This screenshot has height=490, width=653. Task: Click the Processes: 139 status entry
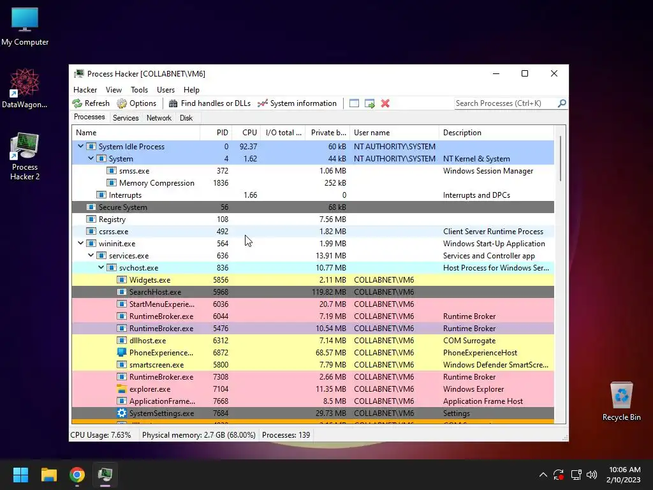click(x=286, y=435)
